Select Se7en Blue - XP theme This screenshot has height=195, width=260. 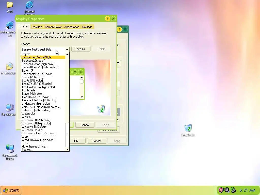point(43,67)
